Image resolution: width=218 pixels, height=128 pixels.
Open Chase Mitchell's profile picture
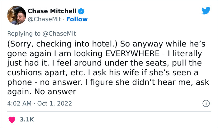click(x=16, y=15)
